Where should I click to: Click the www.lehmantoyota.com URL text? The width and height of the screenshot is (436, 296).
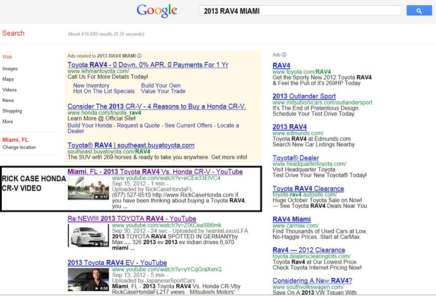point(98,71)
